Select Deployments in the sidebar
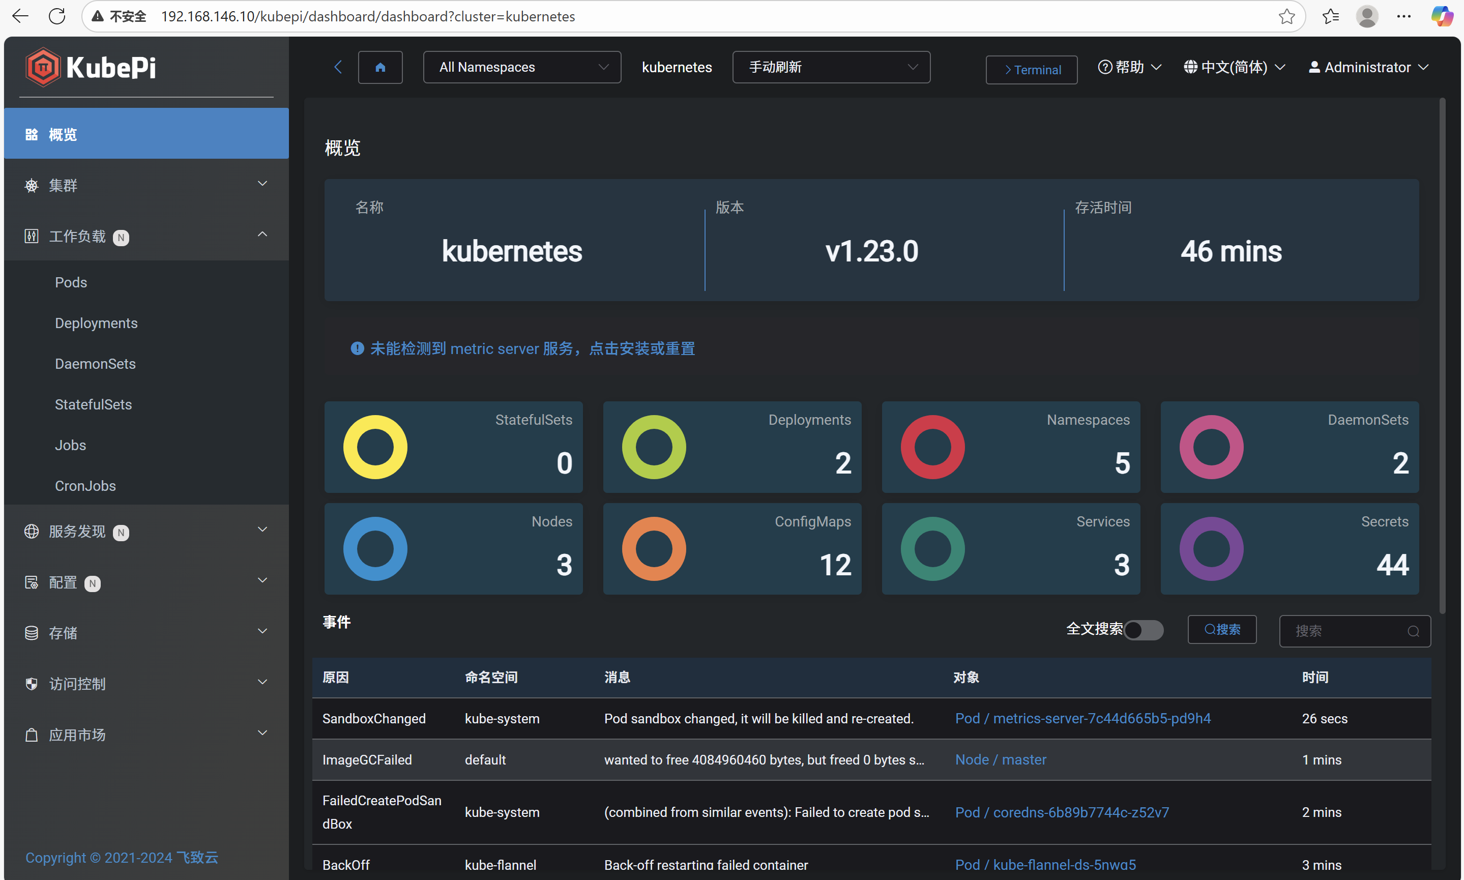The width and height of the screenshot is (1464, 880). tap(96, 323)
